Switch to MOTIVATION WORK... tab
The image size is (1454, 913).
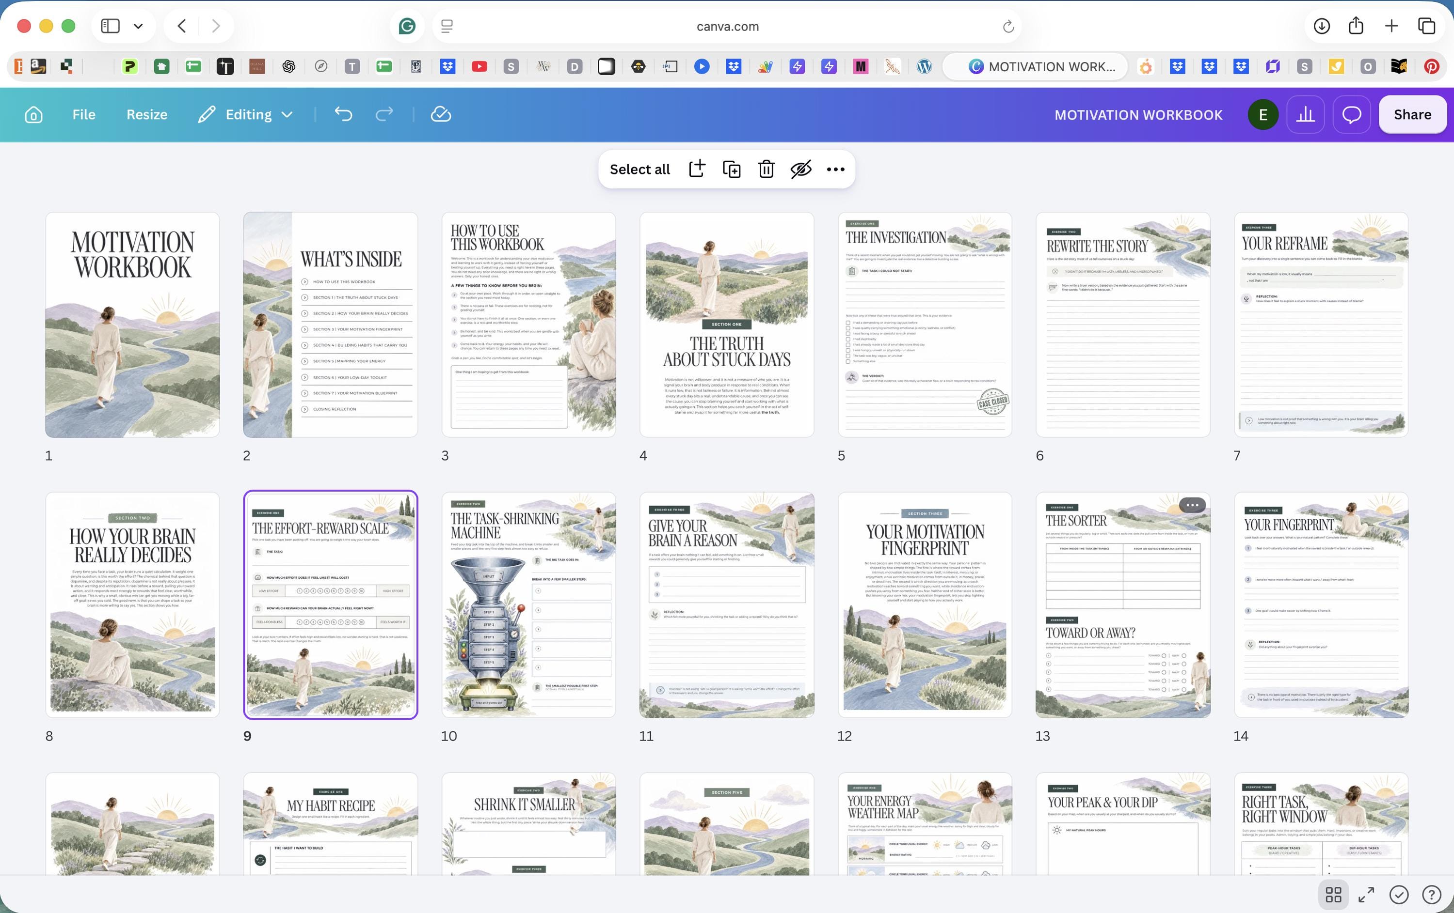[1035, 66]
